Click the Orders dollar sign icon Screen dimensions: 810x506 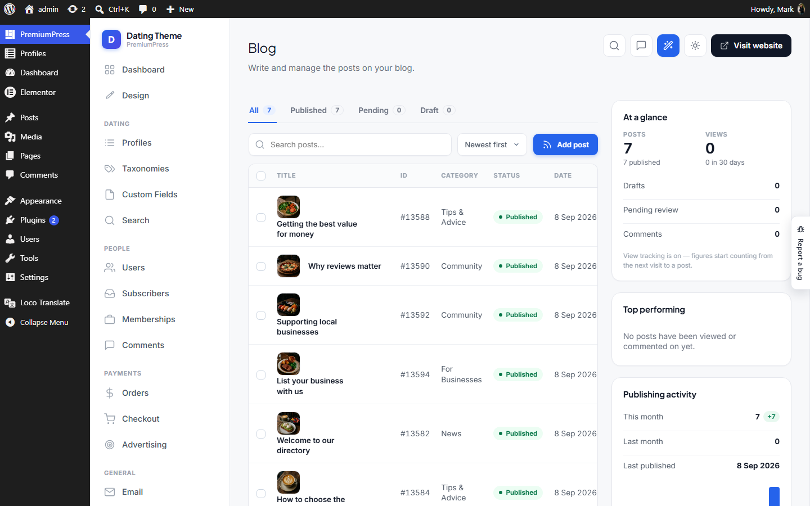[110, 393]
